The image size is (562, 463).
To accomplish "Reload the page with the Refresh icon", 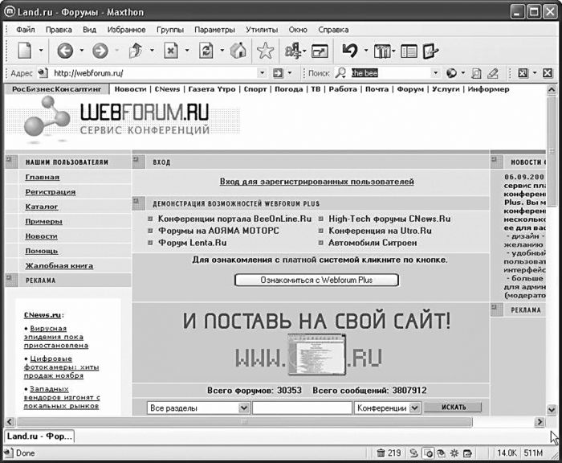I will [x=206, y=51].
